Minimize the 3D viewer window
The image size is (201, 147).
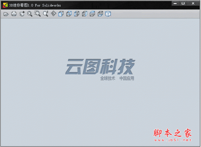tap(175, 3)
